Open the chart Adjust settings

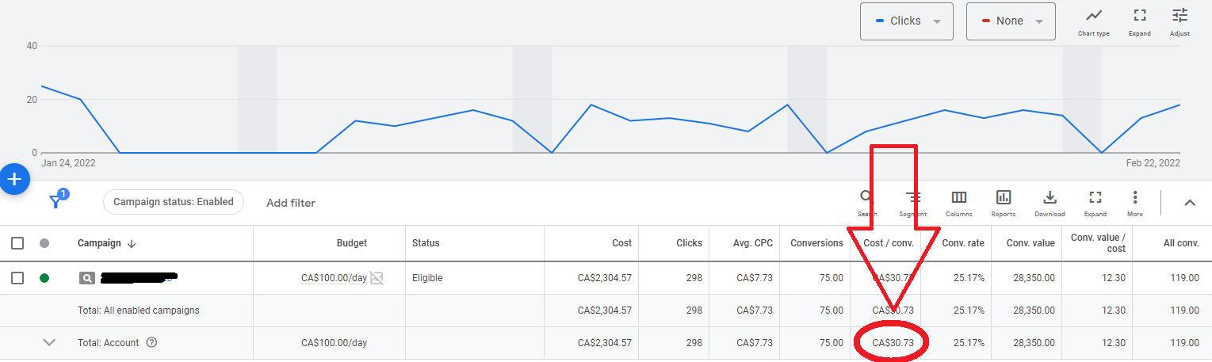point(1180,21)
